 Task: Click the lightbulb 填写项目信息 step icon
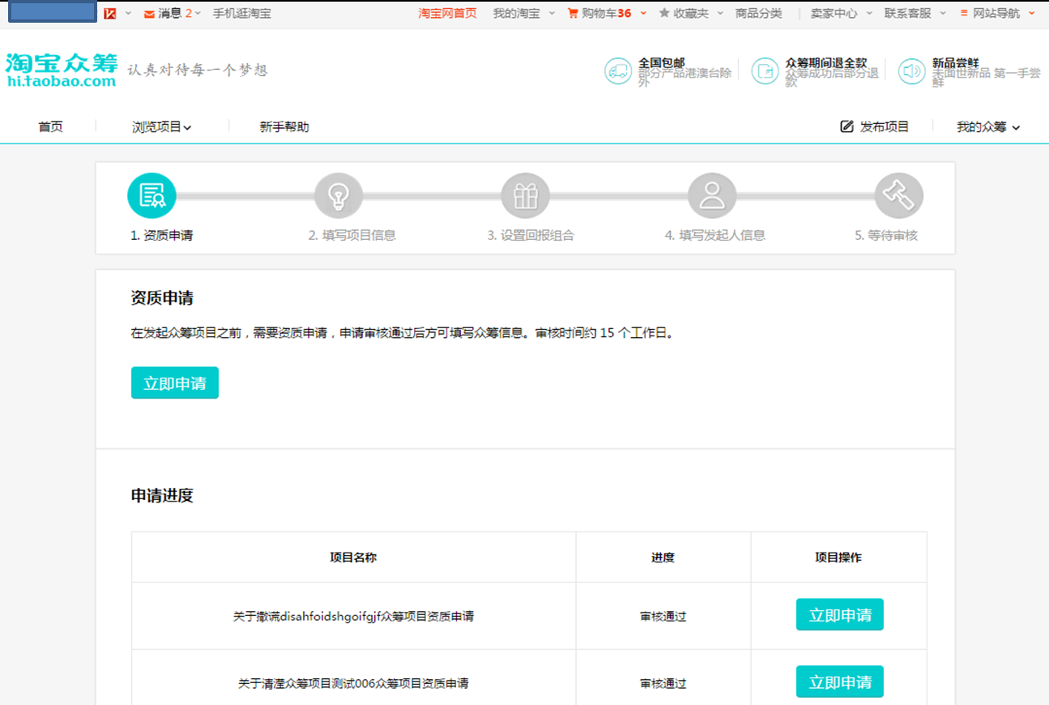pos(339,196)
